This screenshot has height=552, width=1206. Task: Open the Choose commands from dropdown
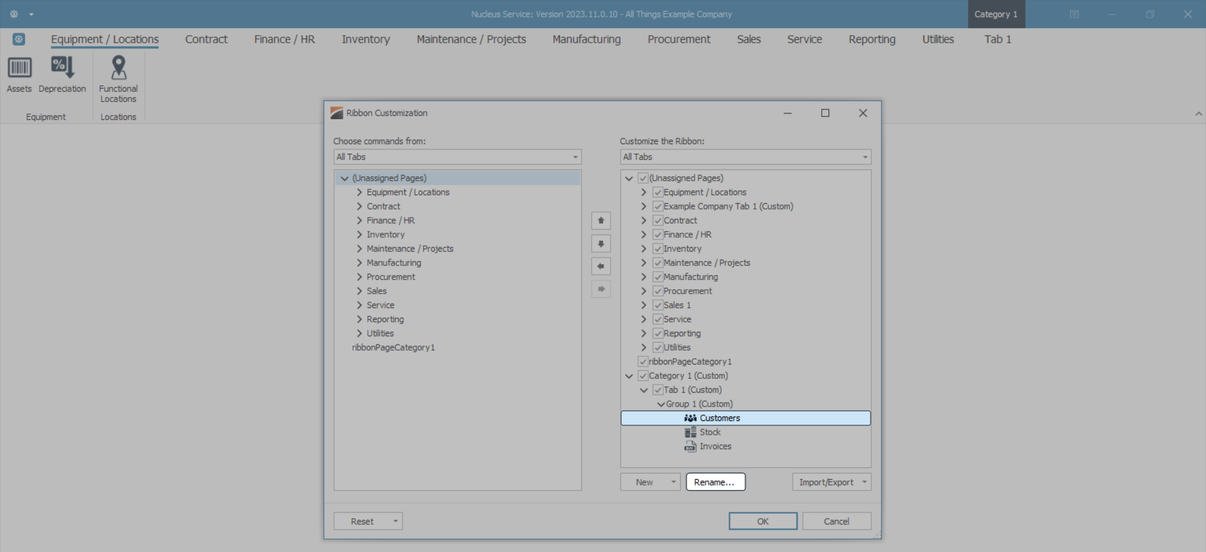pos(457,157)
